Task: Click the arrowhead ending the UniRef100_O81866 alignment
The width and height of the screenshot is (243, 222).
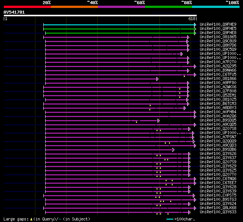Action: (158, 79)
